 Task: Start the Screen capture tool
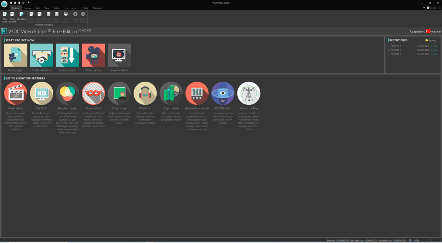coord(119,55)
